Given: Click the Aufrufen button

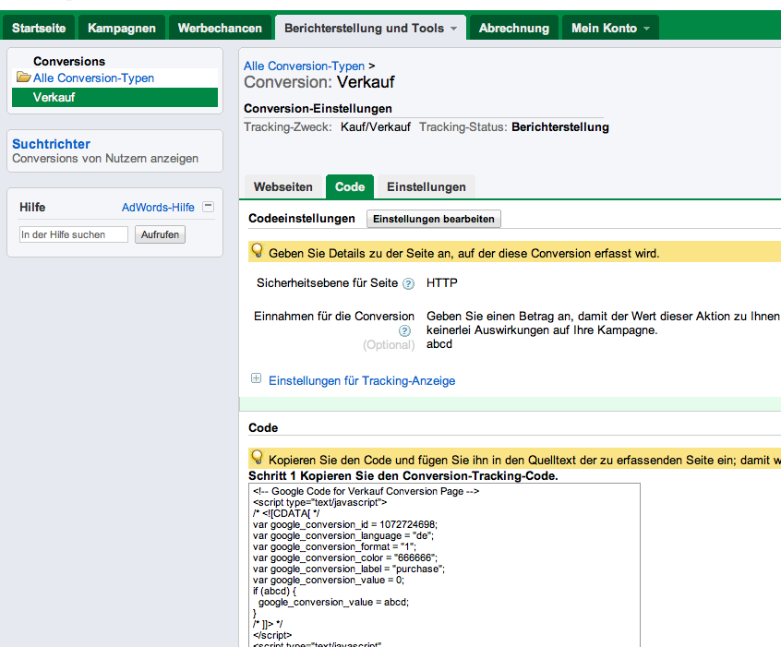Looking at the screenshot, I should pyautogui.click(x=160, y=234).
